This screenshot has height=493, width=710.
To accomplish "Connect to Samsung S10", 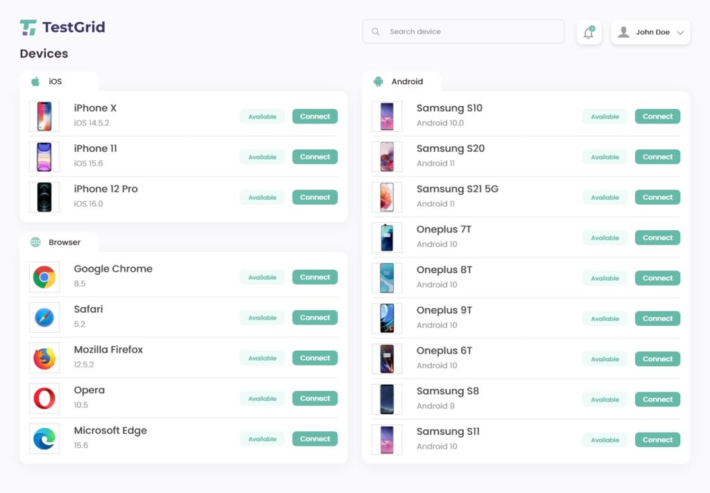I will tap(657, 116).
